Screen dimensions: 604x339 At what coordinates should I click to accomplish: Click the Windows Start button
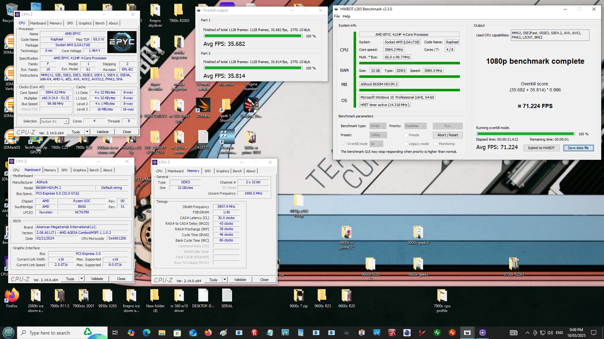(8, 333)
